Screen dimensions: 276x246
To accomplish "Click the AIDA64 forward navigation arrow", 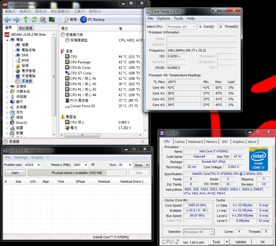I will (16, 19).
